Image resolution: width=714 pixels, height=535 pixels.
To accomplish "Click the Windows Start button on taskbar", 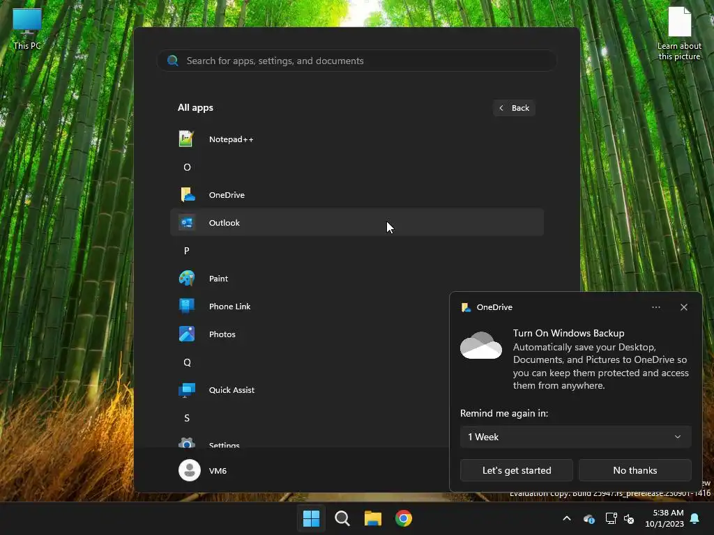I will 312,518.
